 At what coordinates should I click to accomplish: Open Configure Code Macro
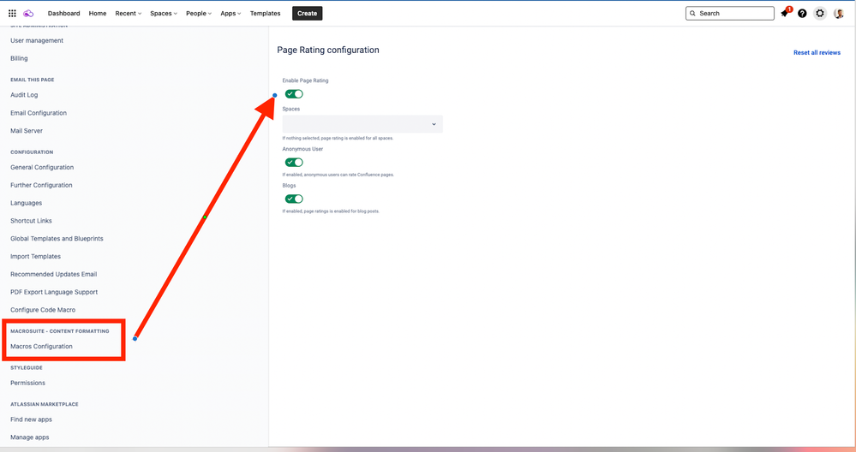point(43,310)
